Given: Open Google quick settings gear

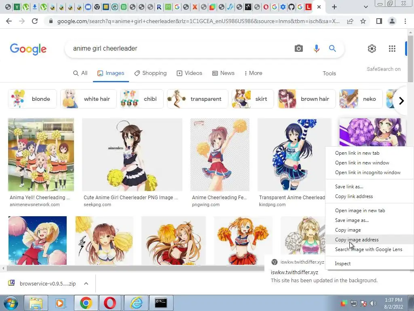Looking at the screenshot, I should pyautogui.click(x=372, y=49).
